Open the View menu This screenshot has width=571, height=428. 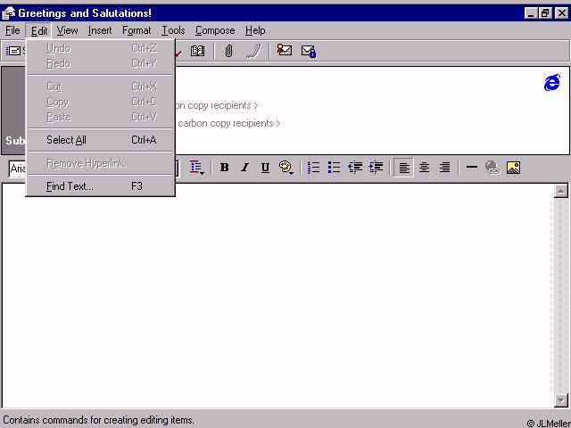click(x=68, y=30)
